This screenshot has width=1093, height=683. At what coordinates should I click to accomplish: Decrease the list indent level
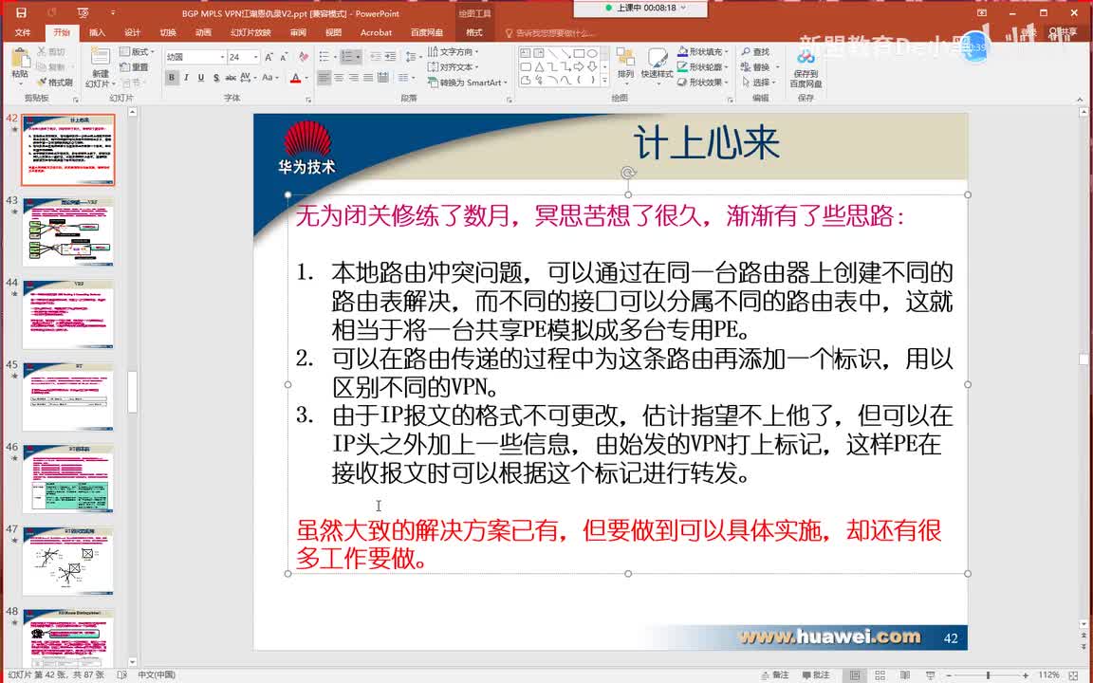coord(375,57)
